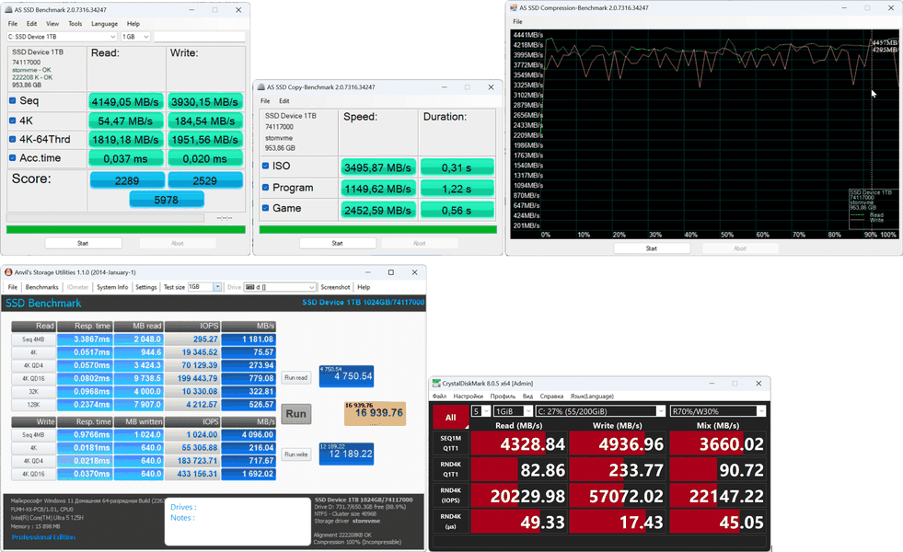Expand the R70%/W30% mix dropdown
This screenshot has width=903, height=552.
coord(718,411)
